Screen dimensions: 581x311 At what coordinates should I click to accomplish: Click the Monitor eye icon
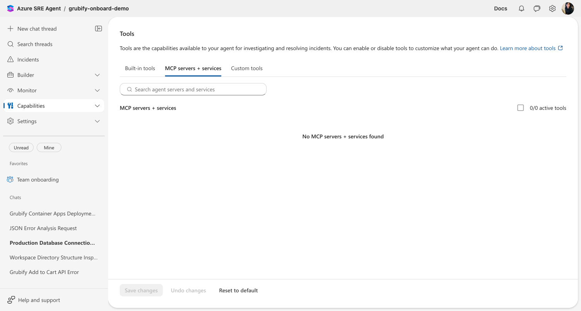click(10, 90)
